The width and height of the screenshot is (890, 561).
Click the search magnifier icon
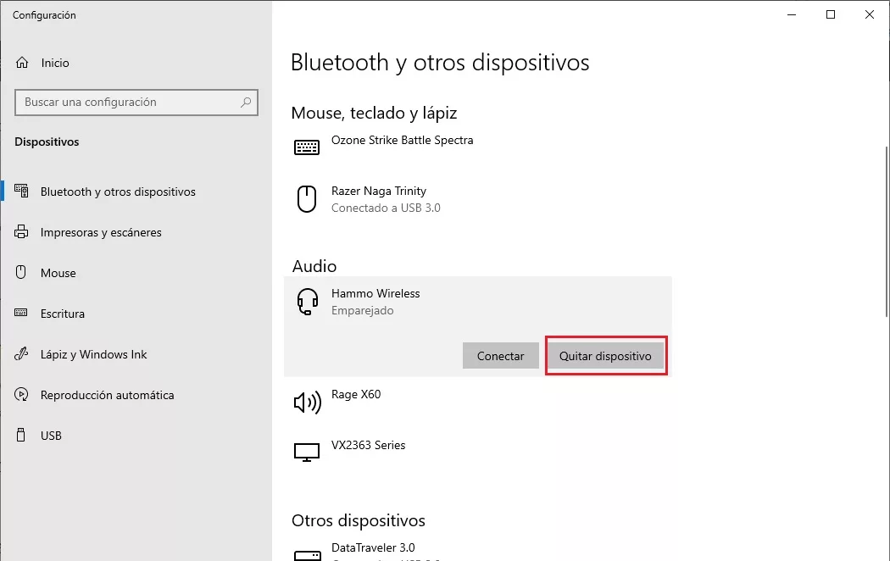246,103
